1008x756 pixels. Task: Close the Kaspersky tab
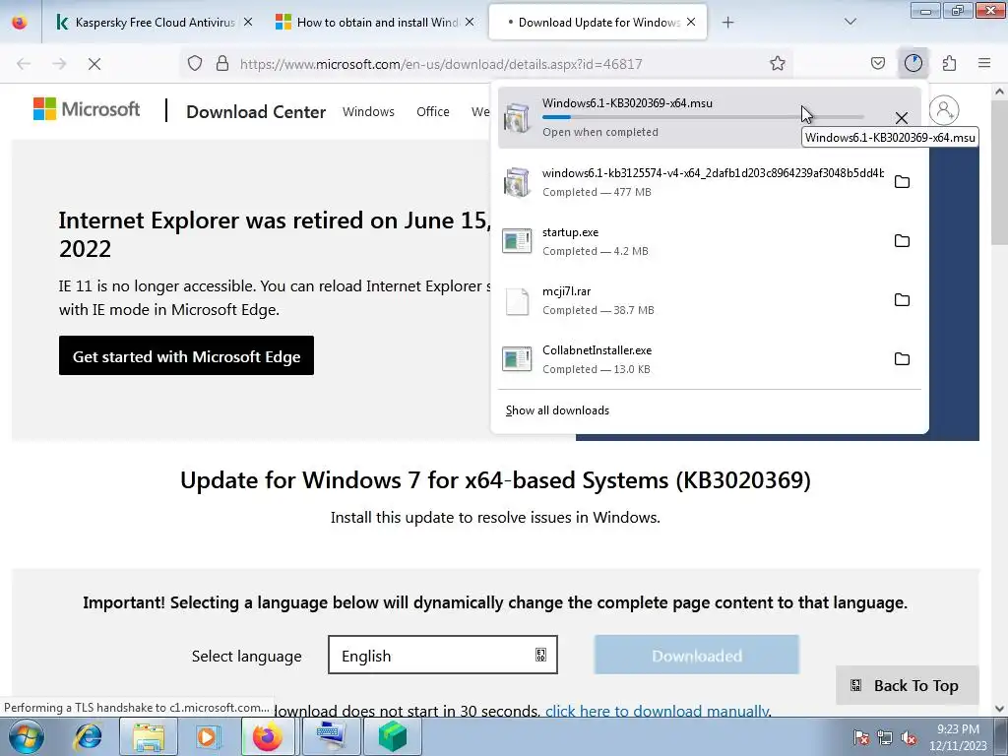pyautogui.click(x=248, y=23)
